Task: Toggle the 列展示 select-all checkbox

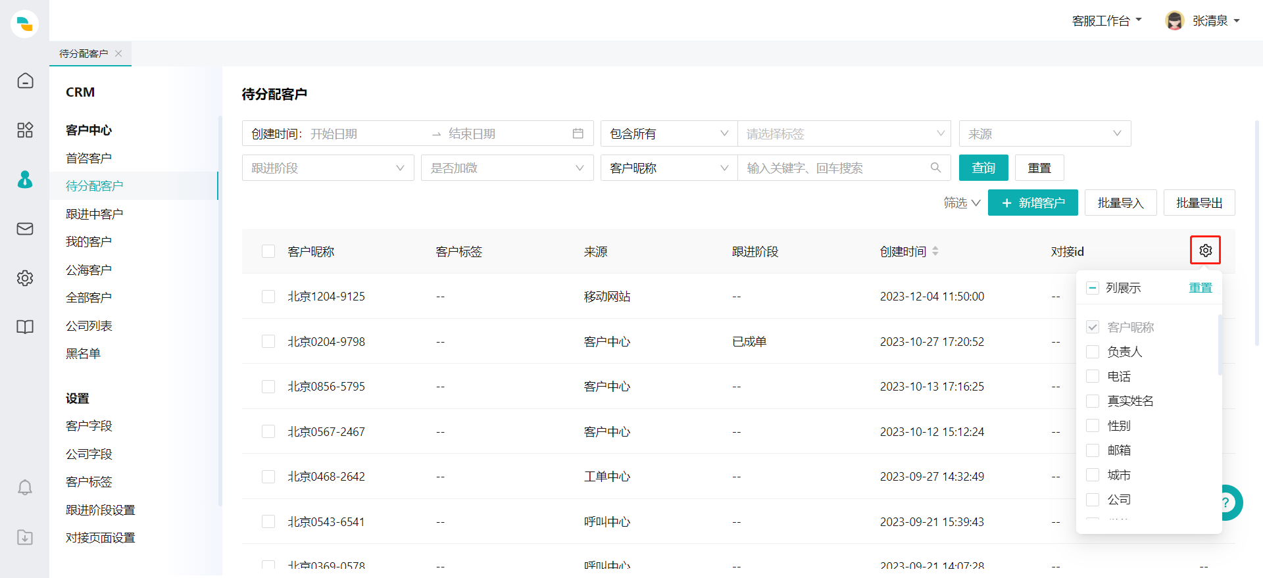Action: pos(1093,288)
